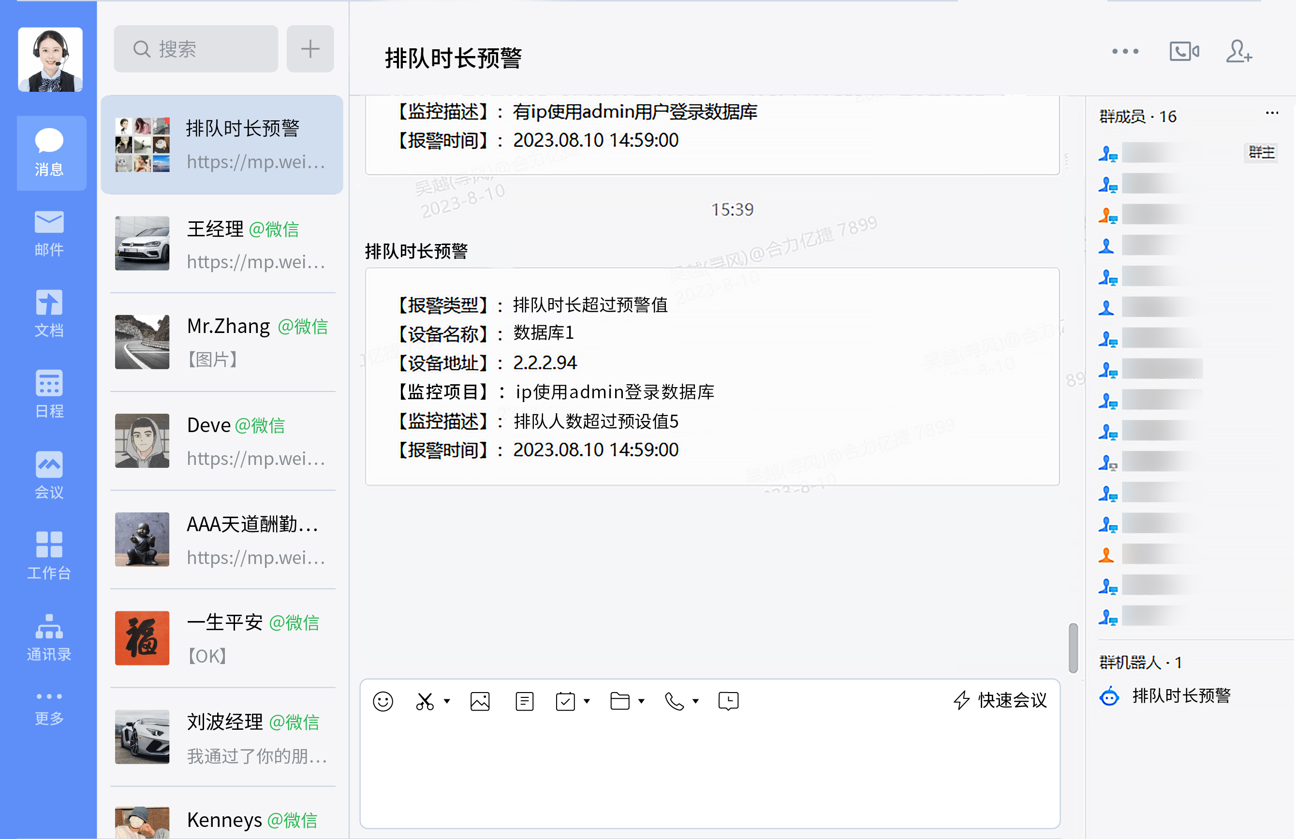Open the 日程 calendar section

49,394
